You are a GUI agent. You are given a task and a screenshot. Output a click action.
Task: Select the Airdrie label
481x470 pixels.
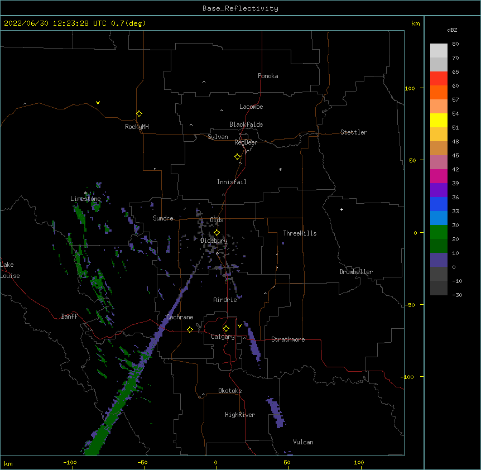(x=225, y=300)
